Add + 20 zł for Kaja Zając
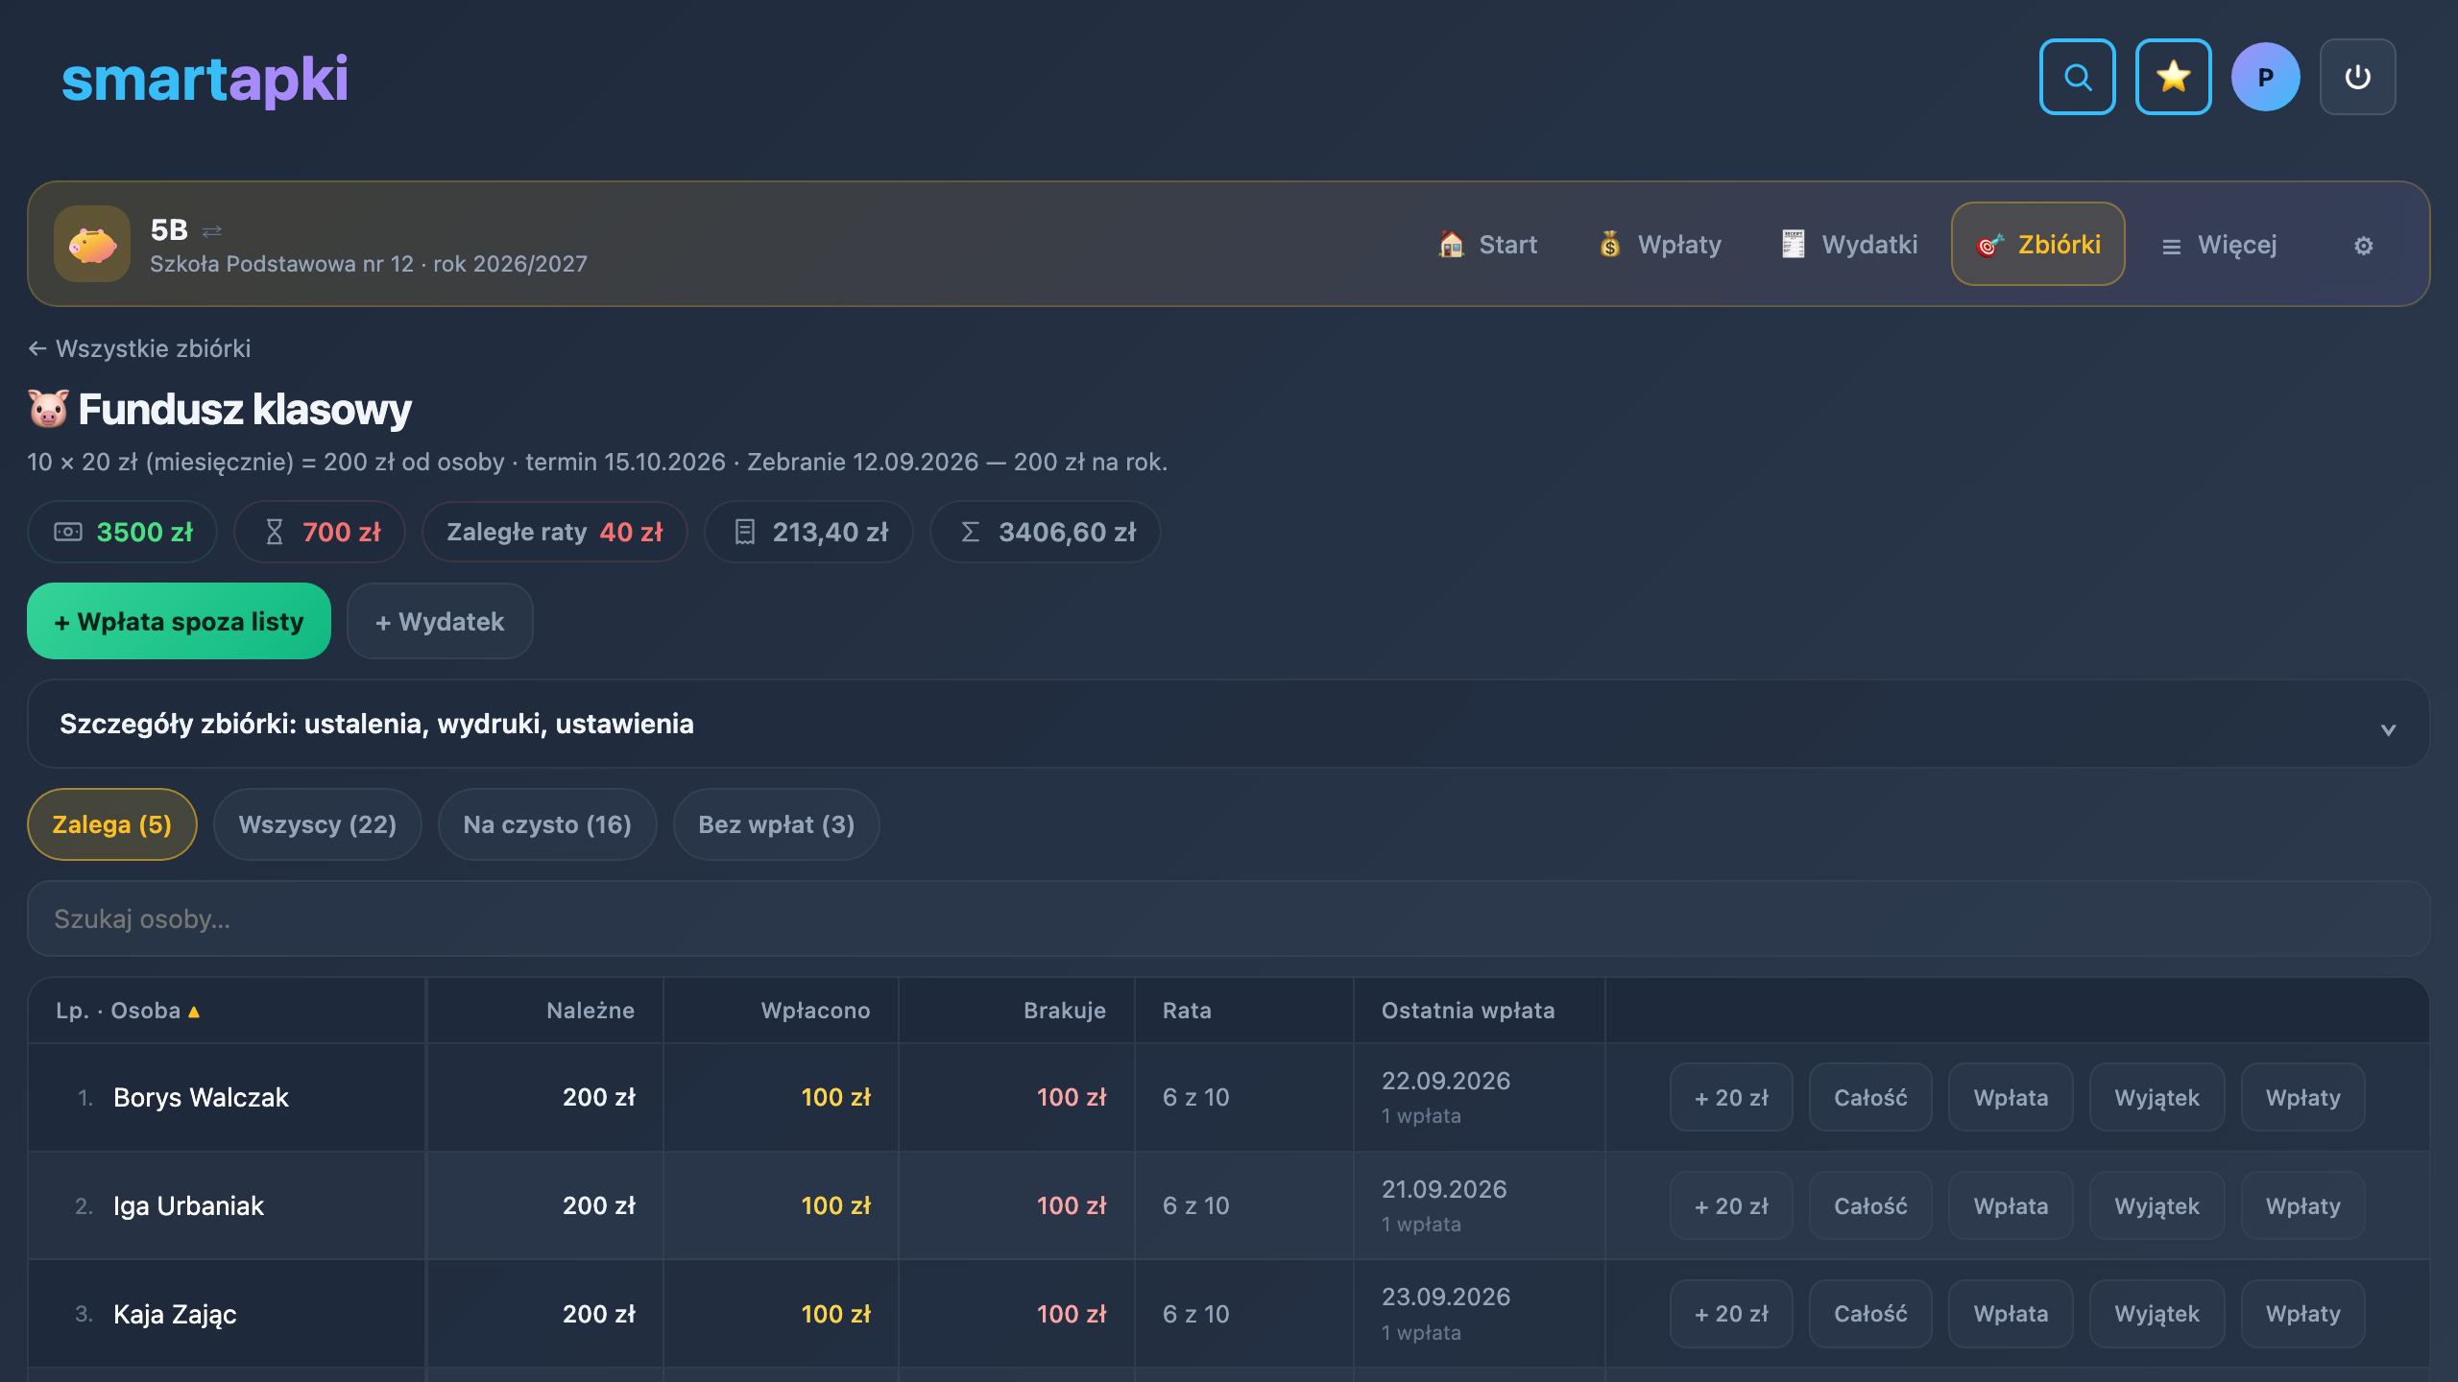 pos(1731,1314)
